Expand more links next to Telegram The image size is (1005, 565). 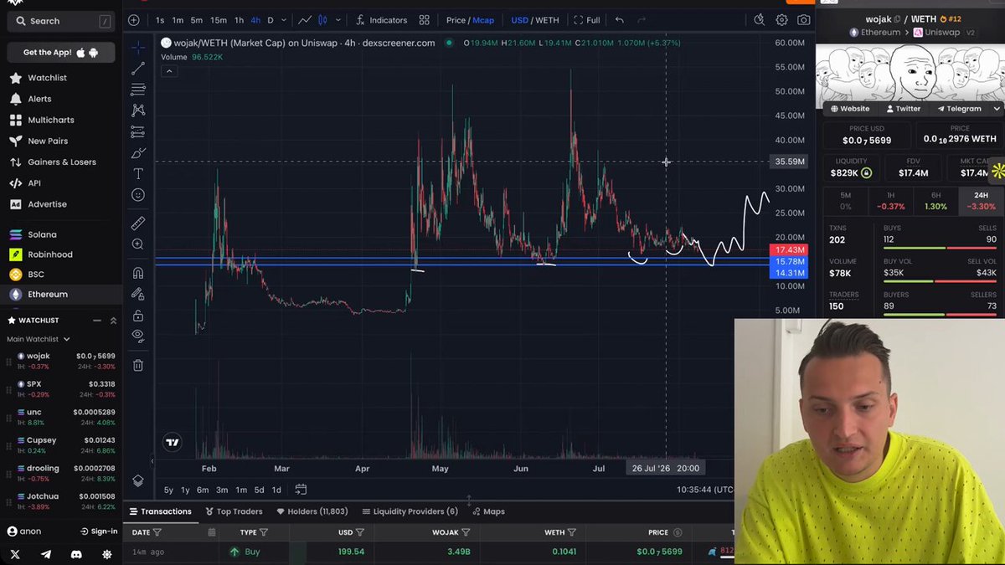point(997,109)
